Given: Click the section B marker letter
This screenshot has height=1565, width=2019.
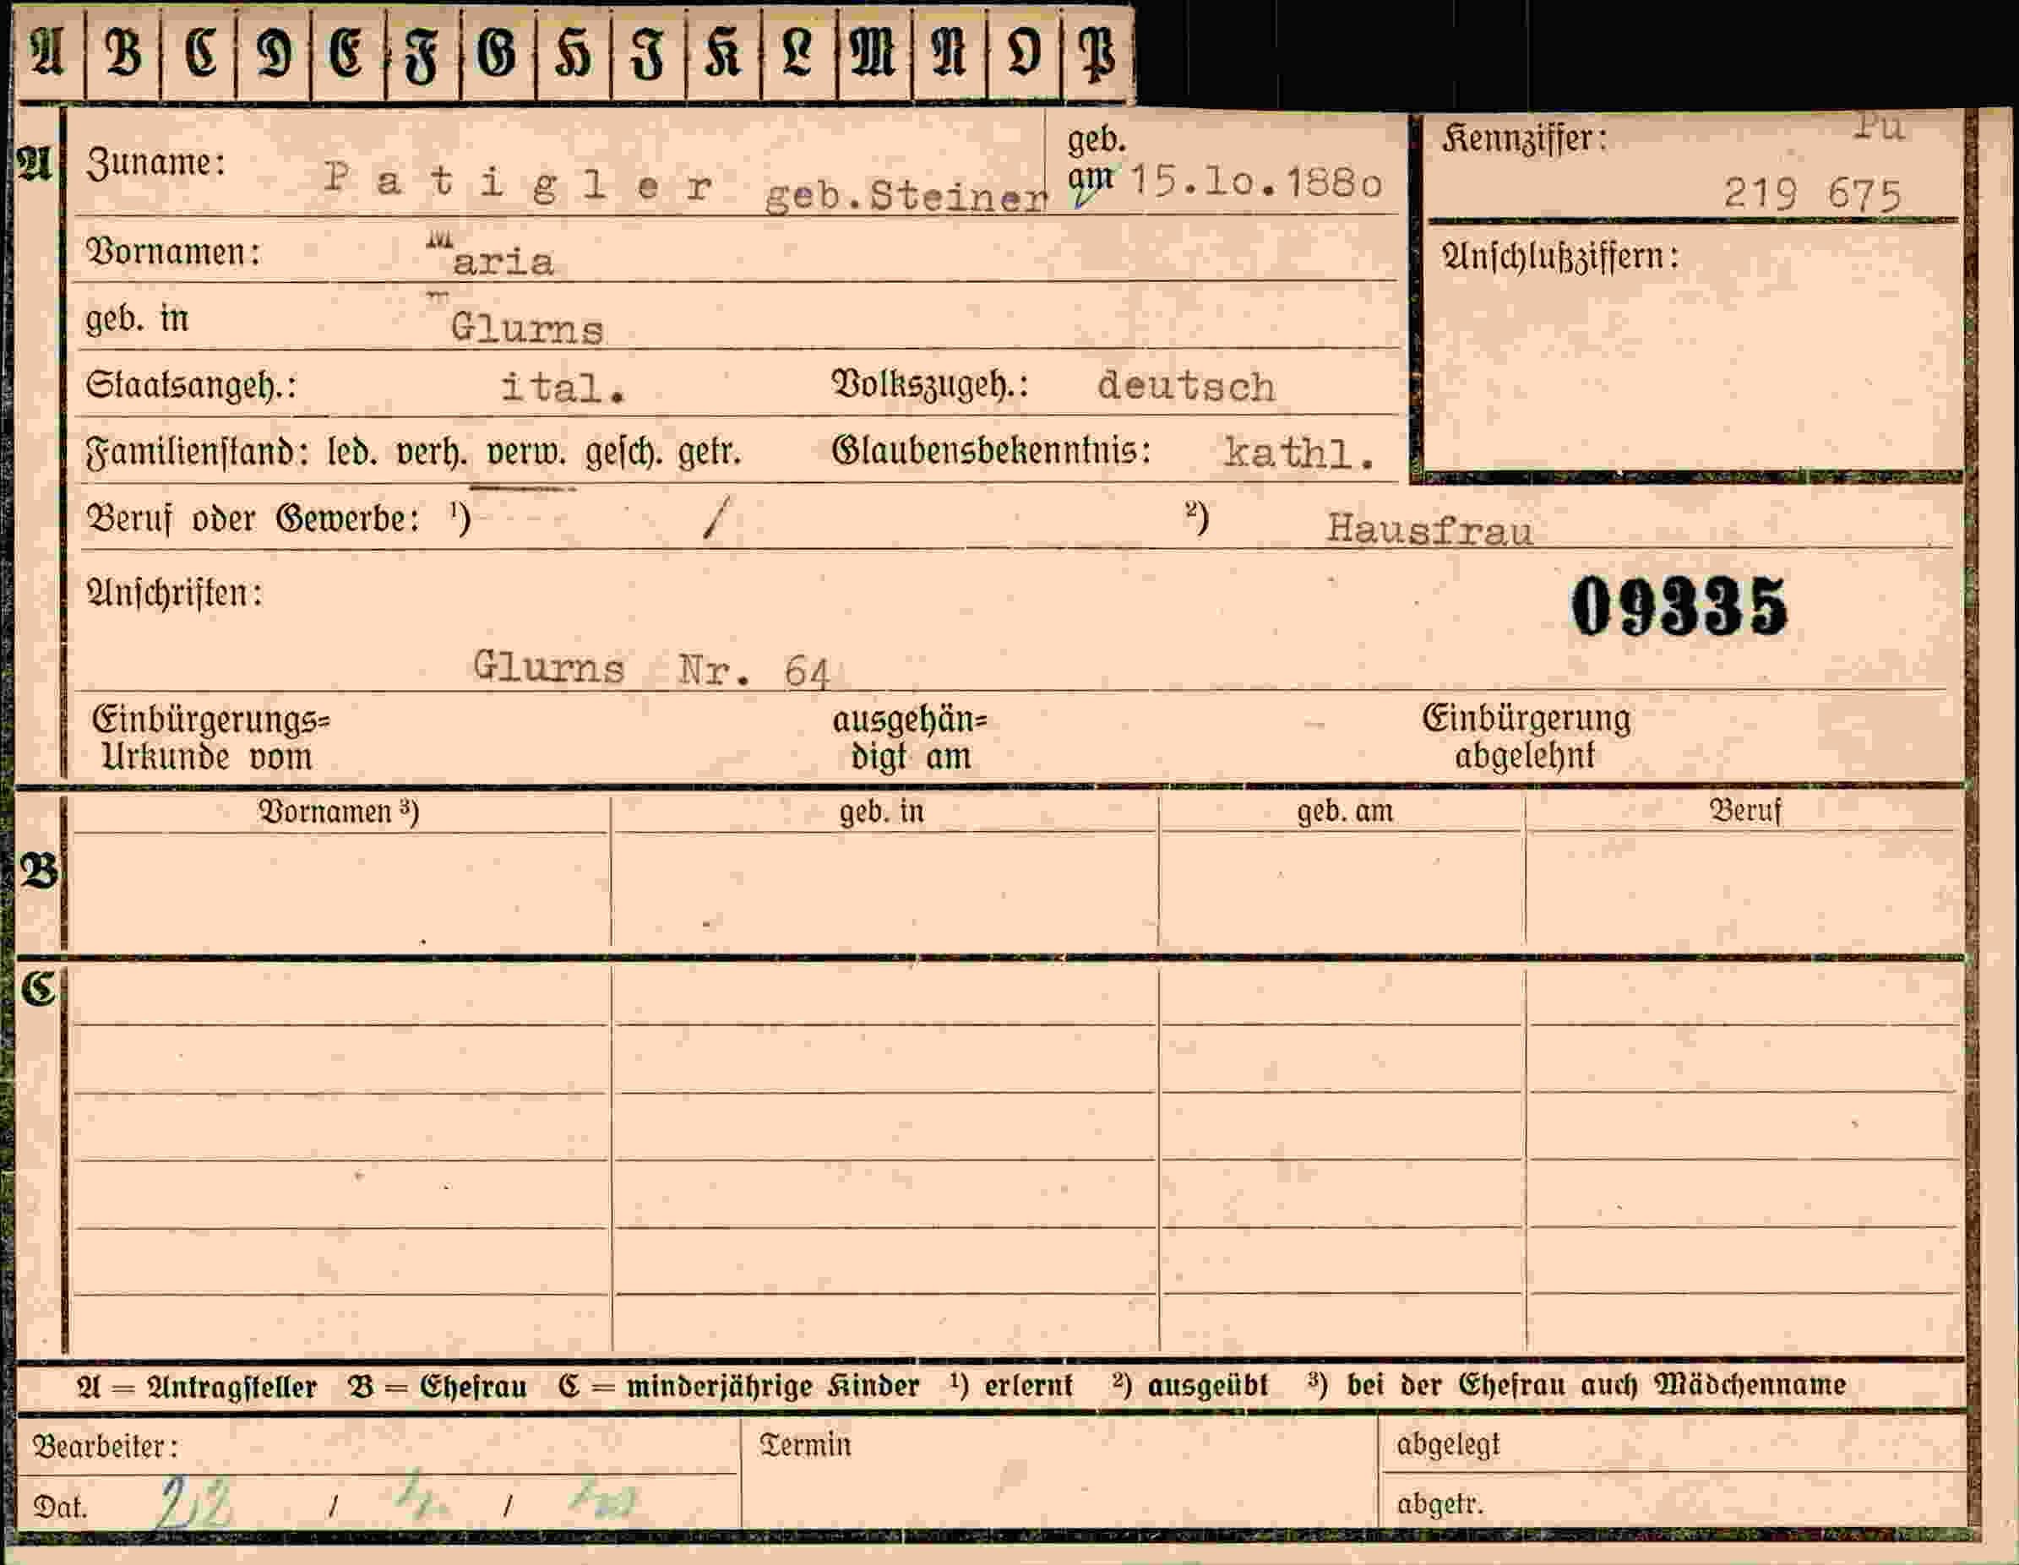Looking at the screenshot, I should (39, 871).
